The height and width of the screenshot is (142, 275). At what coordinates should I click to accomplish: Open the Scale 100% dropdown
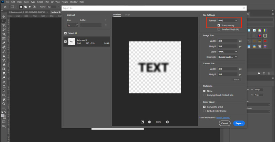point(228,52)
